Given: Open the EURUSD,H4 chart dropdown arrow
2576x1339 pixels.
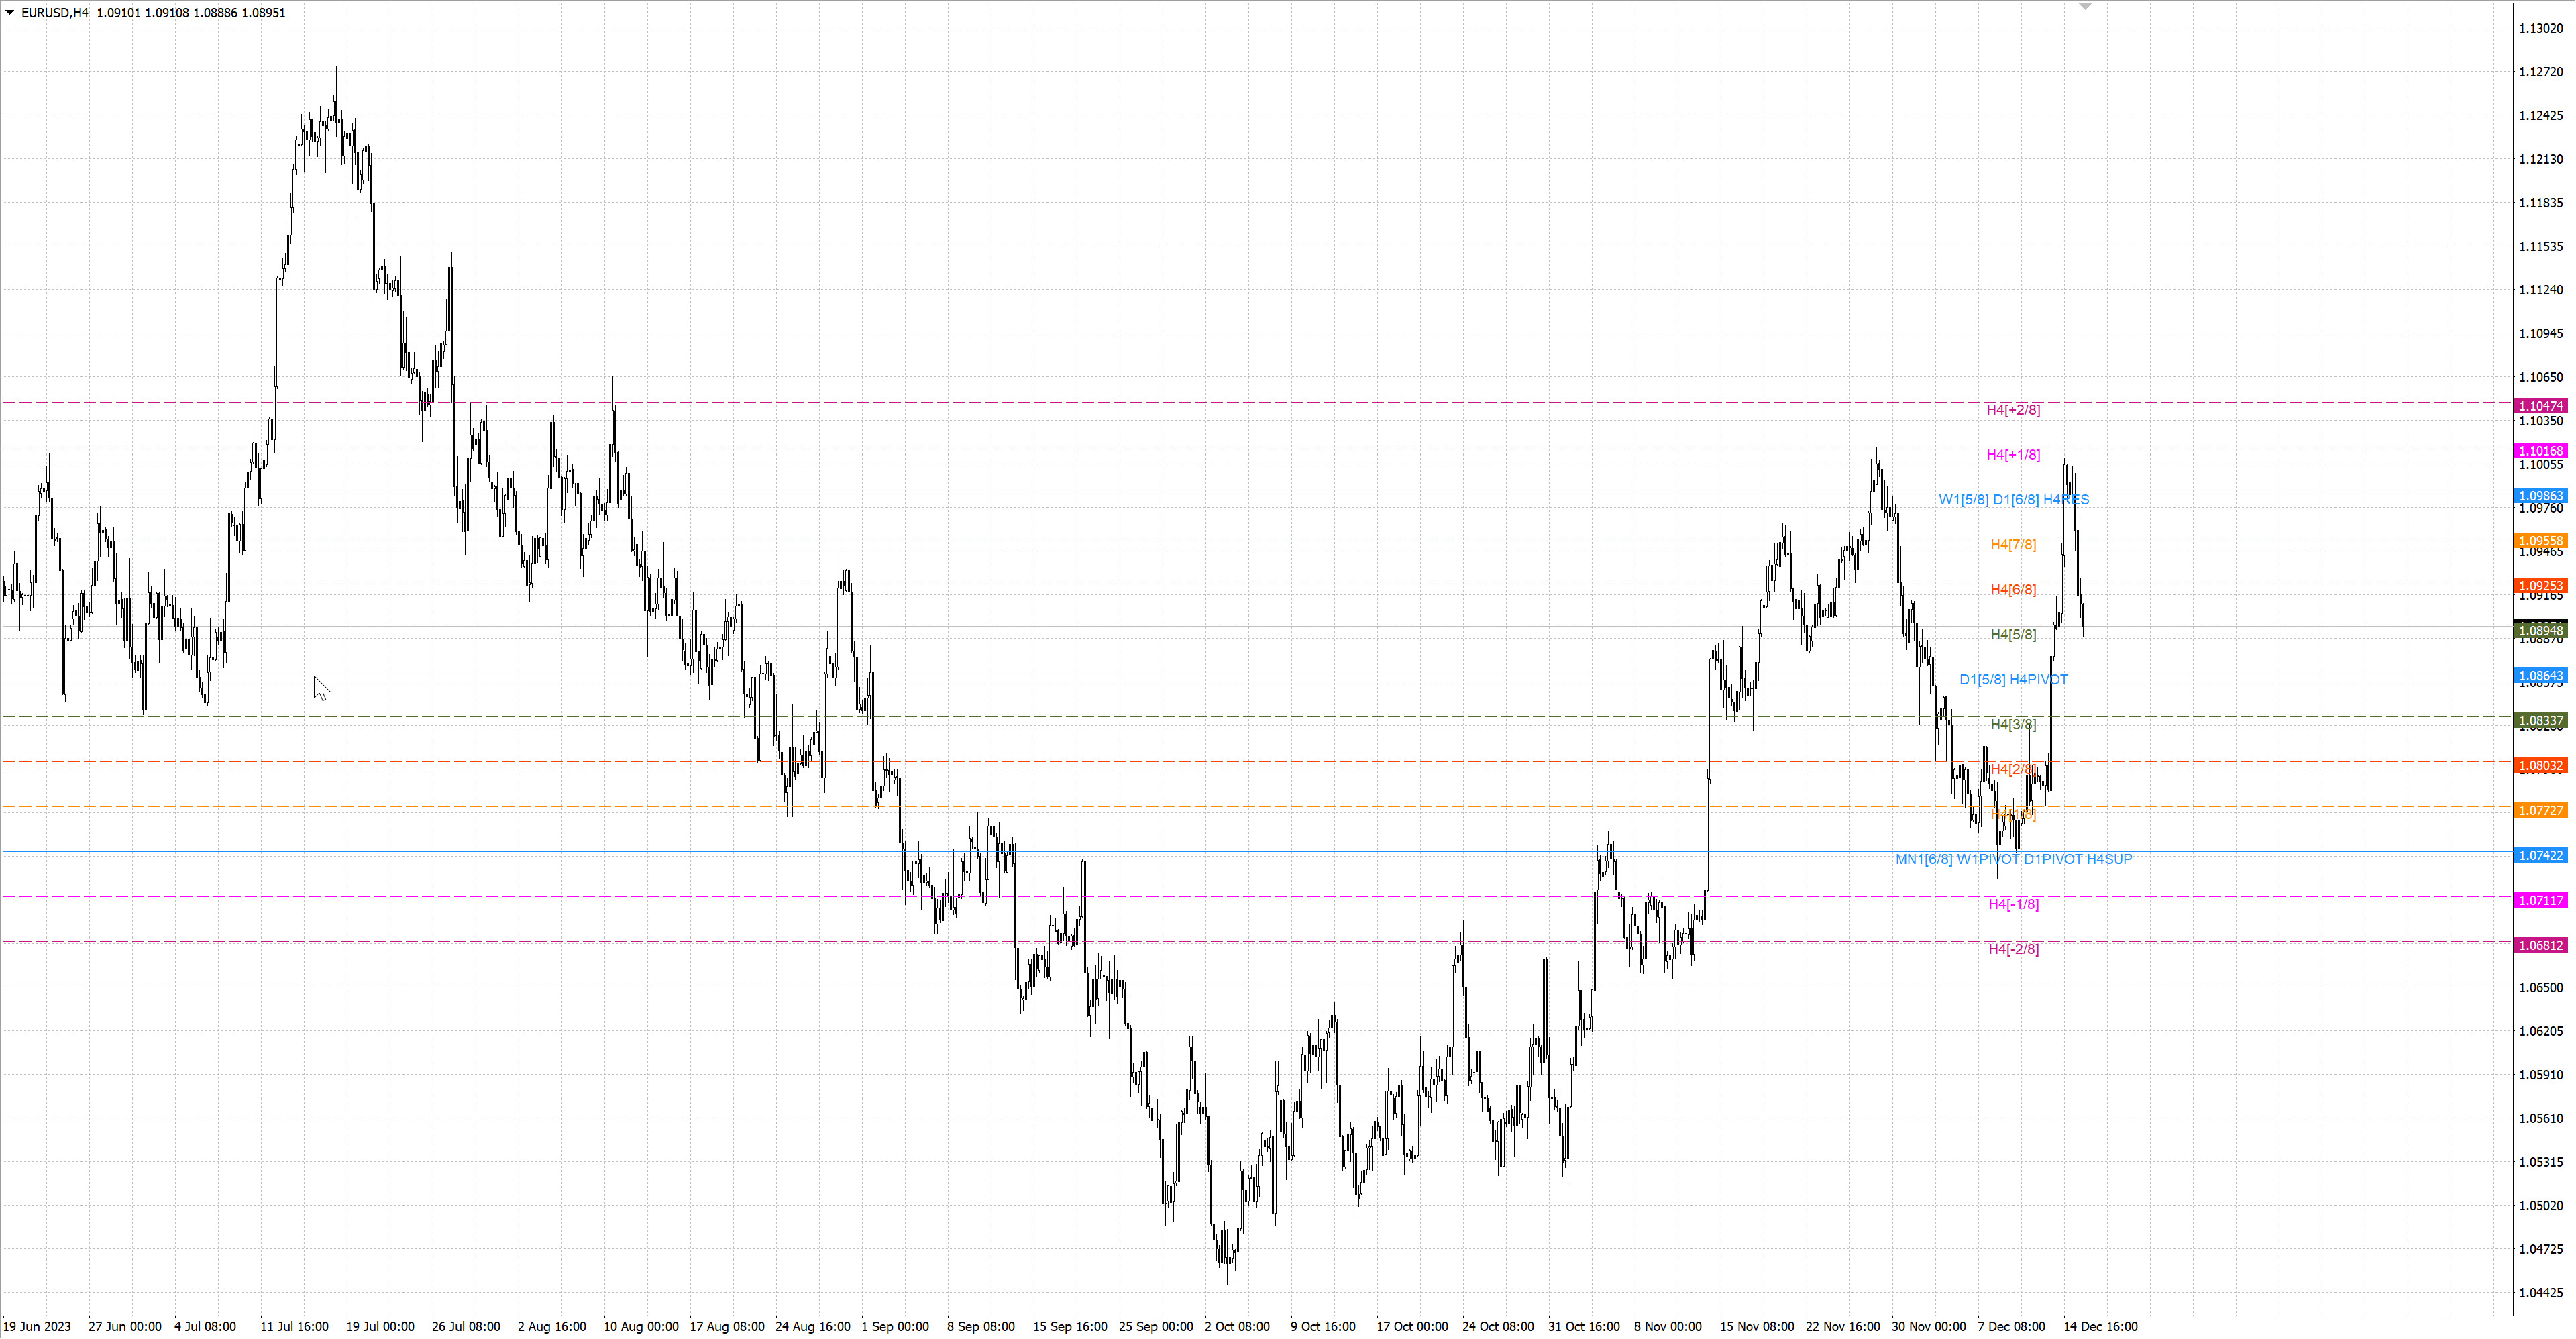Looking at the screenshot, I should click(10, 13).
